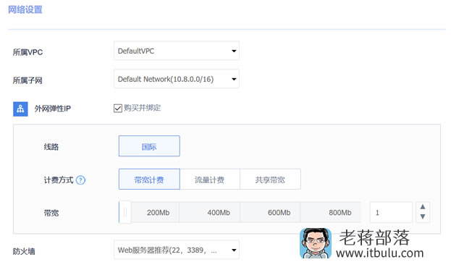The image size is (451, 270).
Task: Click the 计费方式 label text
Action: click(x=59, y=180)
